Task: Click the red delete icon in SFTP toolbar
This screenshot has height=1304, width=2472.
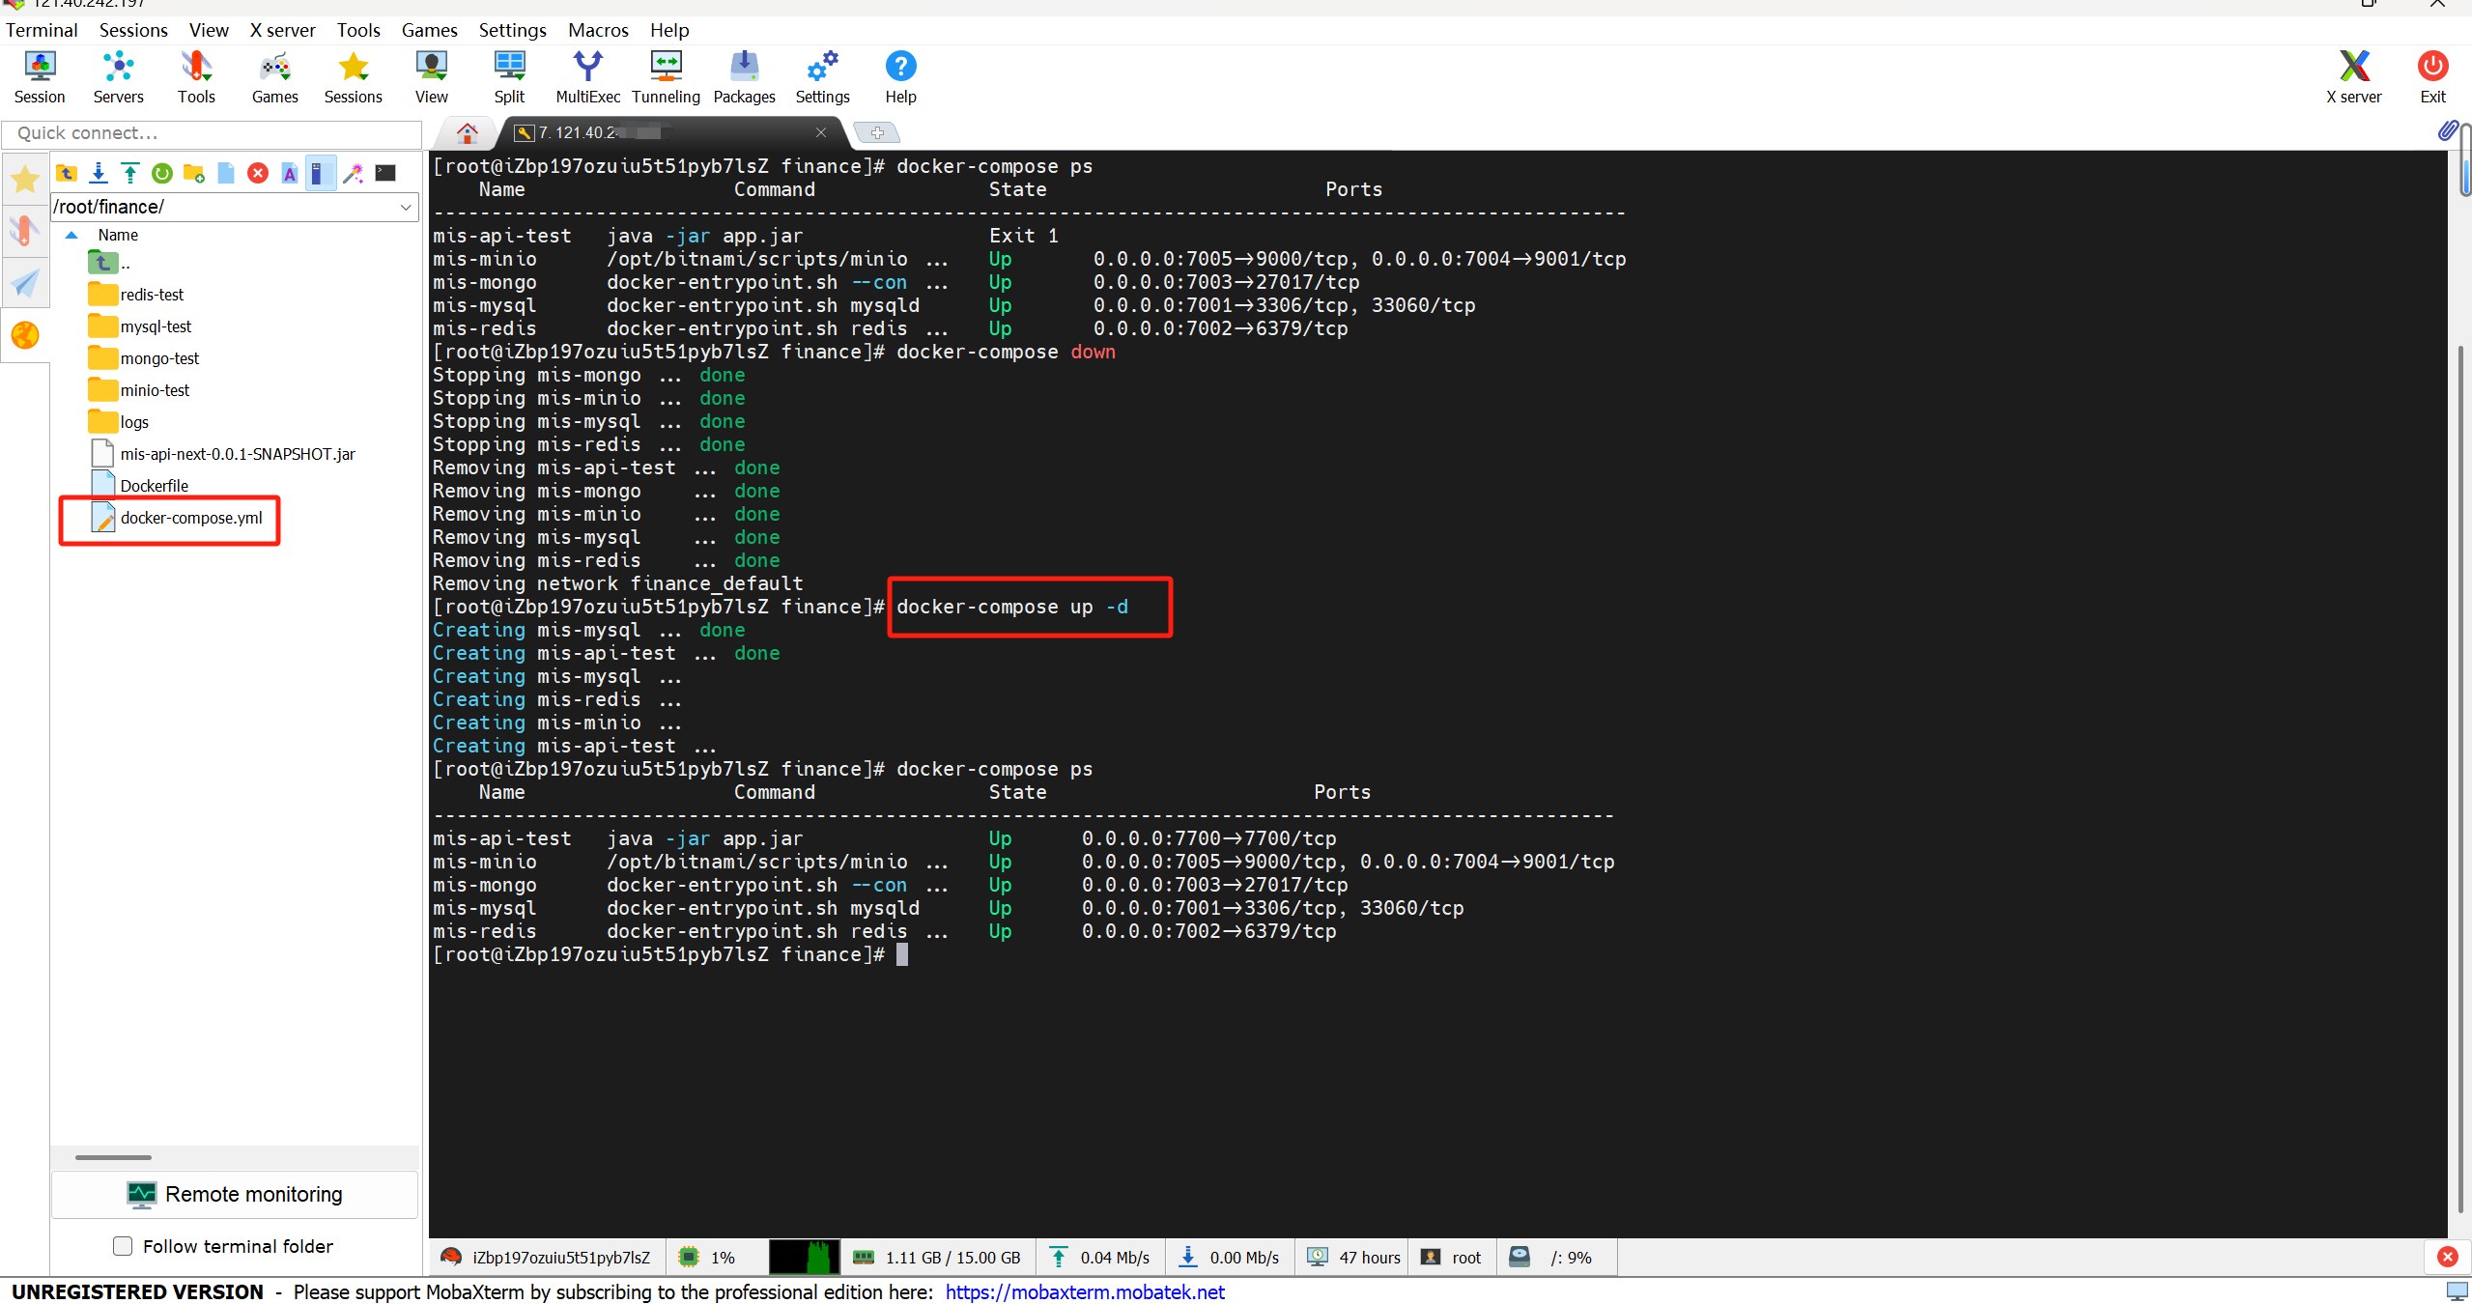Action: (258, 173)
